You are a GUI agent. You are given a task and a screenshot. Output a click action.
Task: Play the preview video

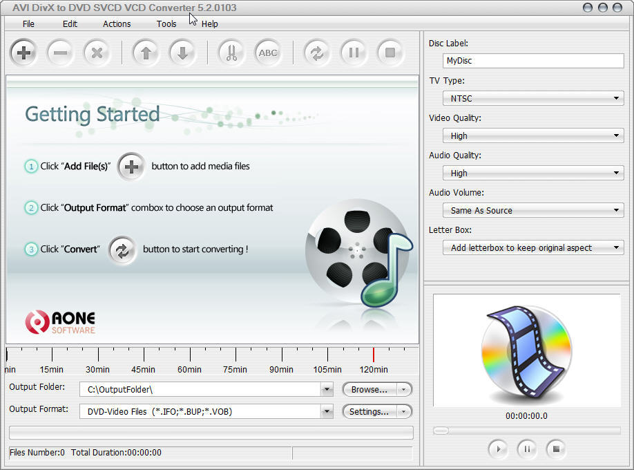[x=498, y=449]
